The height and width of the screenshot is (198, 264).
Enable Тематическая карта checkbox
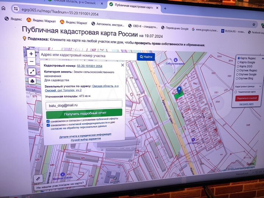click(236, 92)
